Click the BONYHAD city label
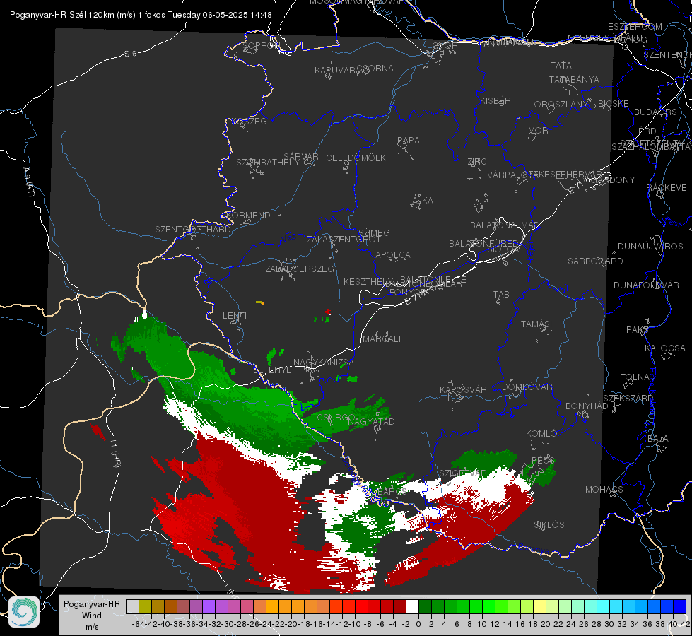The height and width of the screenshot is (636, 692). 587,406
